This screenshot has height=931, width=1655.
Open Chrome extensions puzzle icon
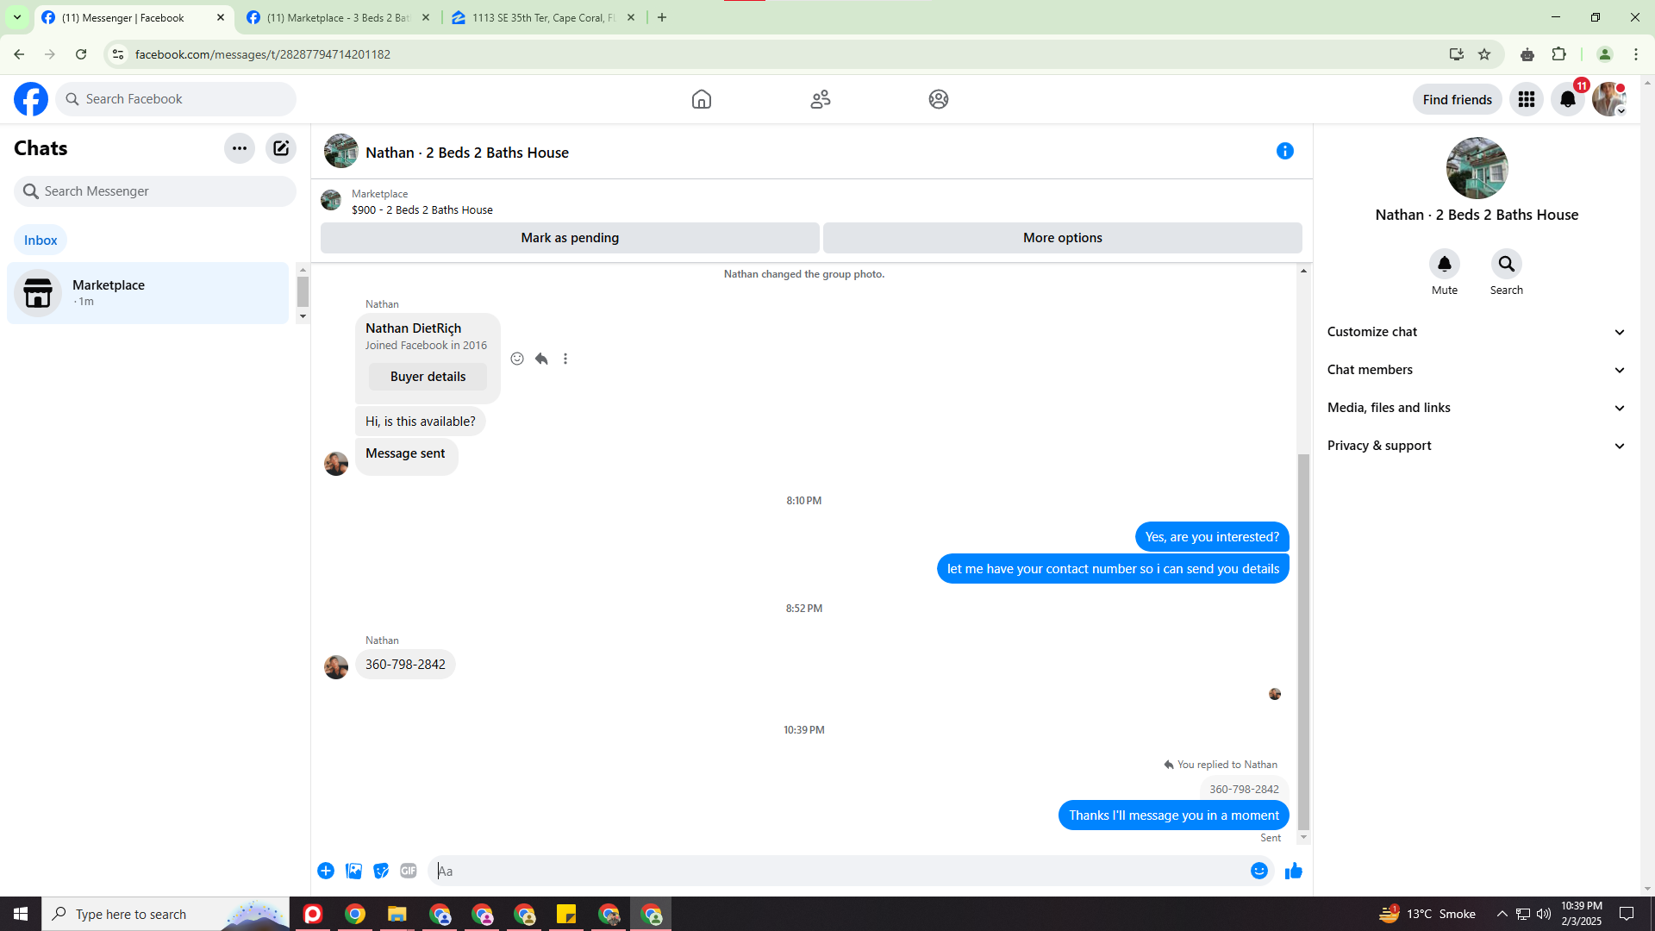tap(1559, 54)
